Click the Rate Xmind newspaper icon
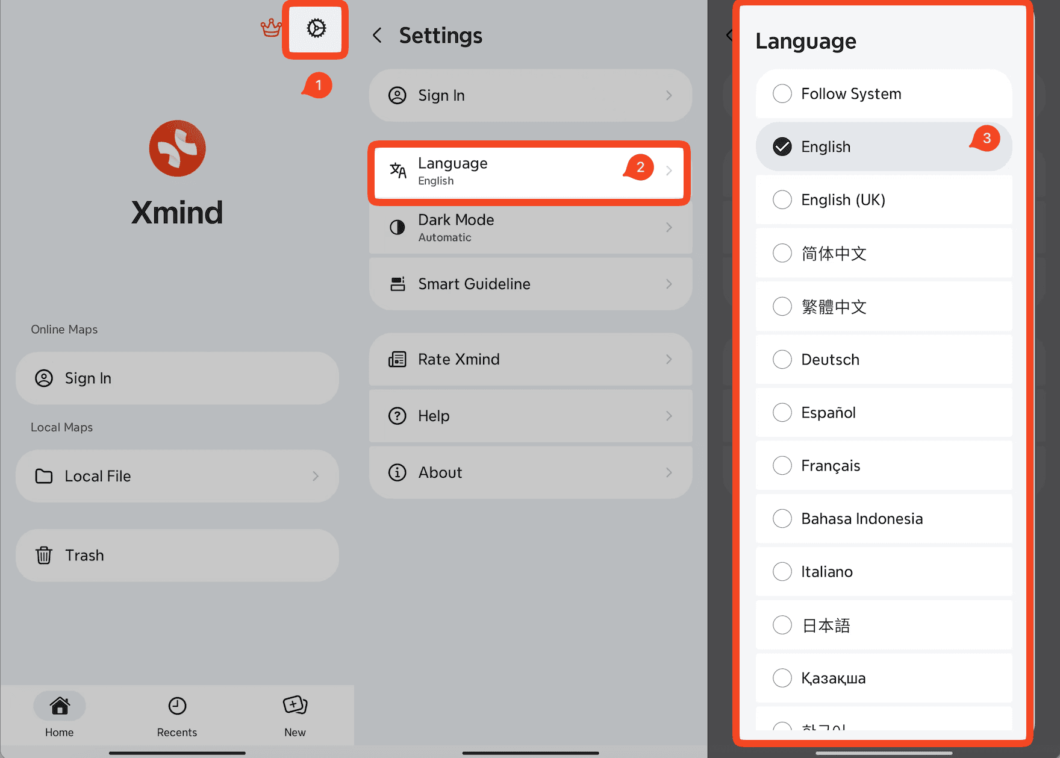The image size is (1060, 758). [x=397, y=359]
